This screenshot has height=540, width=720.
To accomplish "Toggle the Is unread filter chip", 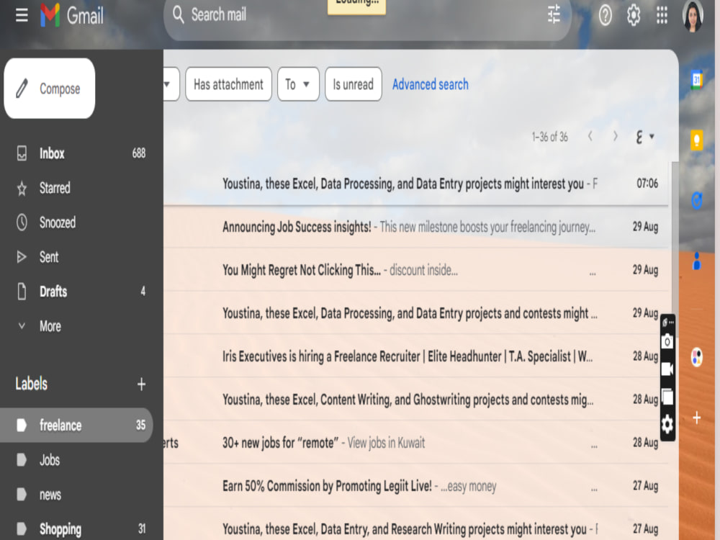I will tap(353, 84).
